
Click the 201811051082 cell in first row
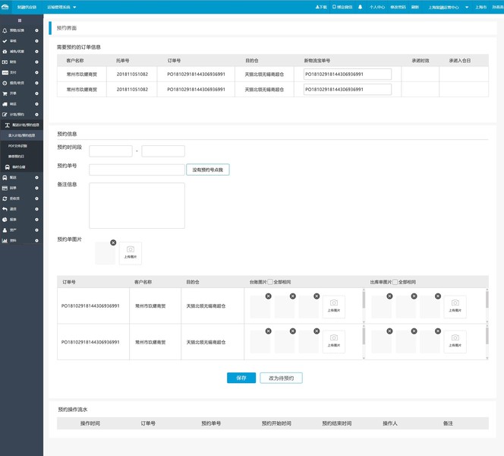pyautogui.click(x=132, y=74)
